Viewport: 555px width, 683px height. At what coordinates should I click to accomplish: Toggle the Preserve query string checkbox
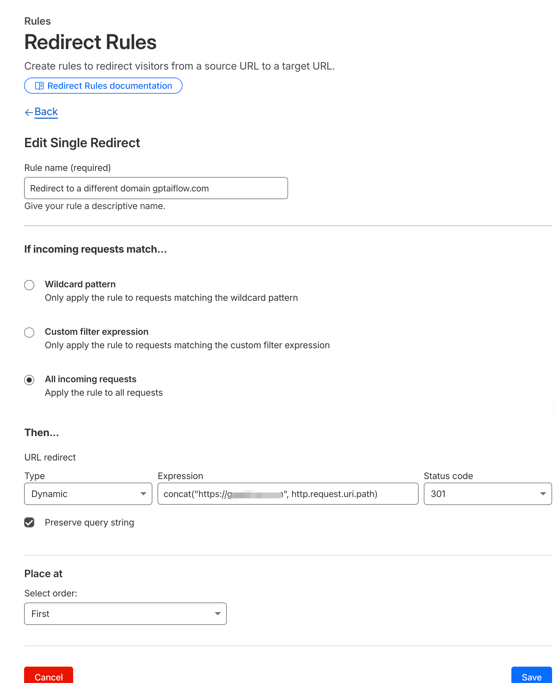click(x=29, y=522)
